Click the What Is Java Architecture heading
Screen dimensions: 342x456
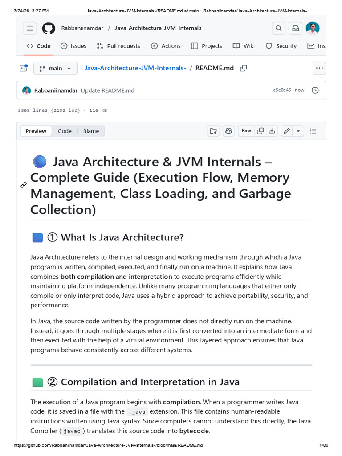point(122,237)
